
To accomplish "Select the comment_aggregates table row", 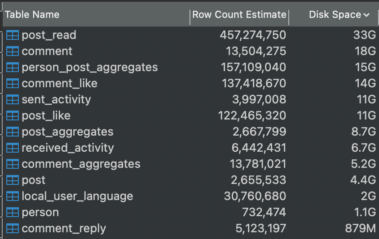I will pyautogui.click(x=190, y=164).
